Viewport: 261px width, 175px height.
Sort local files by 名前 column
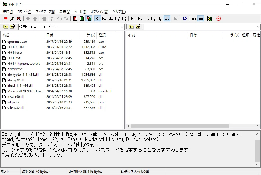tap(23, 35)
